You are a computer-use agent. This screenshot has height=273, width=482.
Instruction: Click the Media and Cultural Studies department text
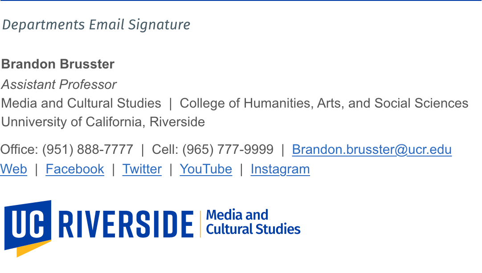(x=81, y=103)
